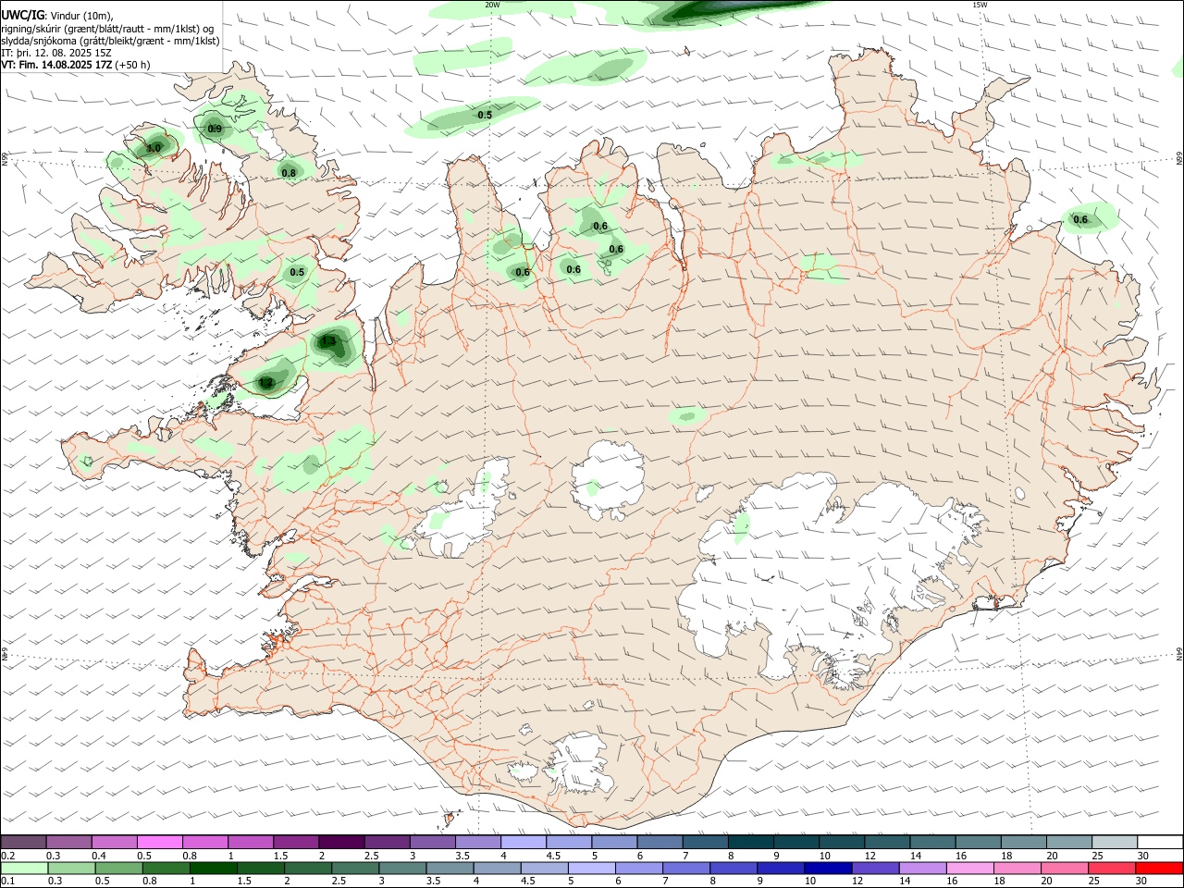Click the 'UWC/IG: Vindur (10m),' title line

[x=56, y=15]
